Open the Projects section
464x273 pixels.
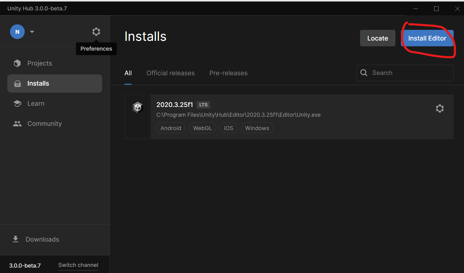tap(55, 63)
